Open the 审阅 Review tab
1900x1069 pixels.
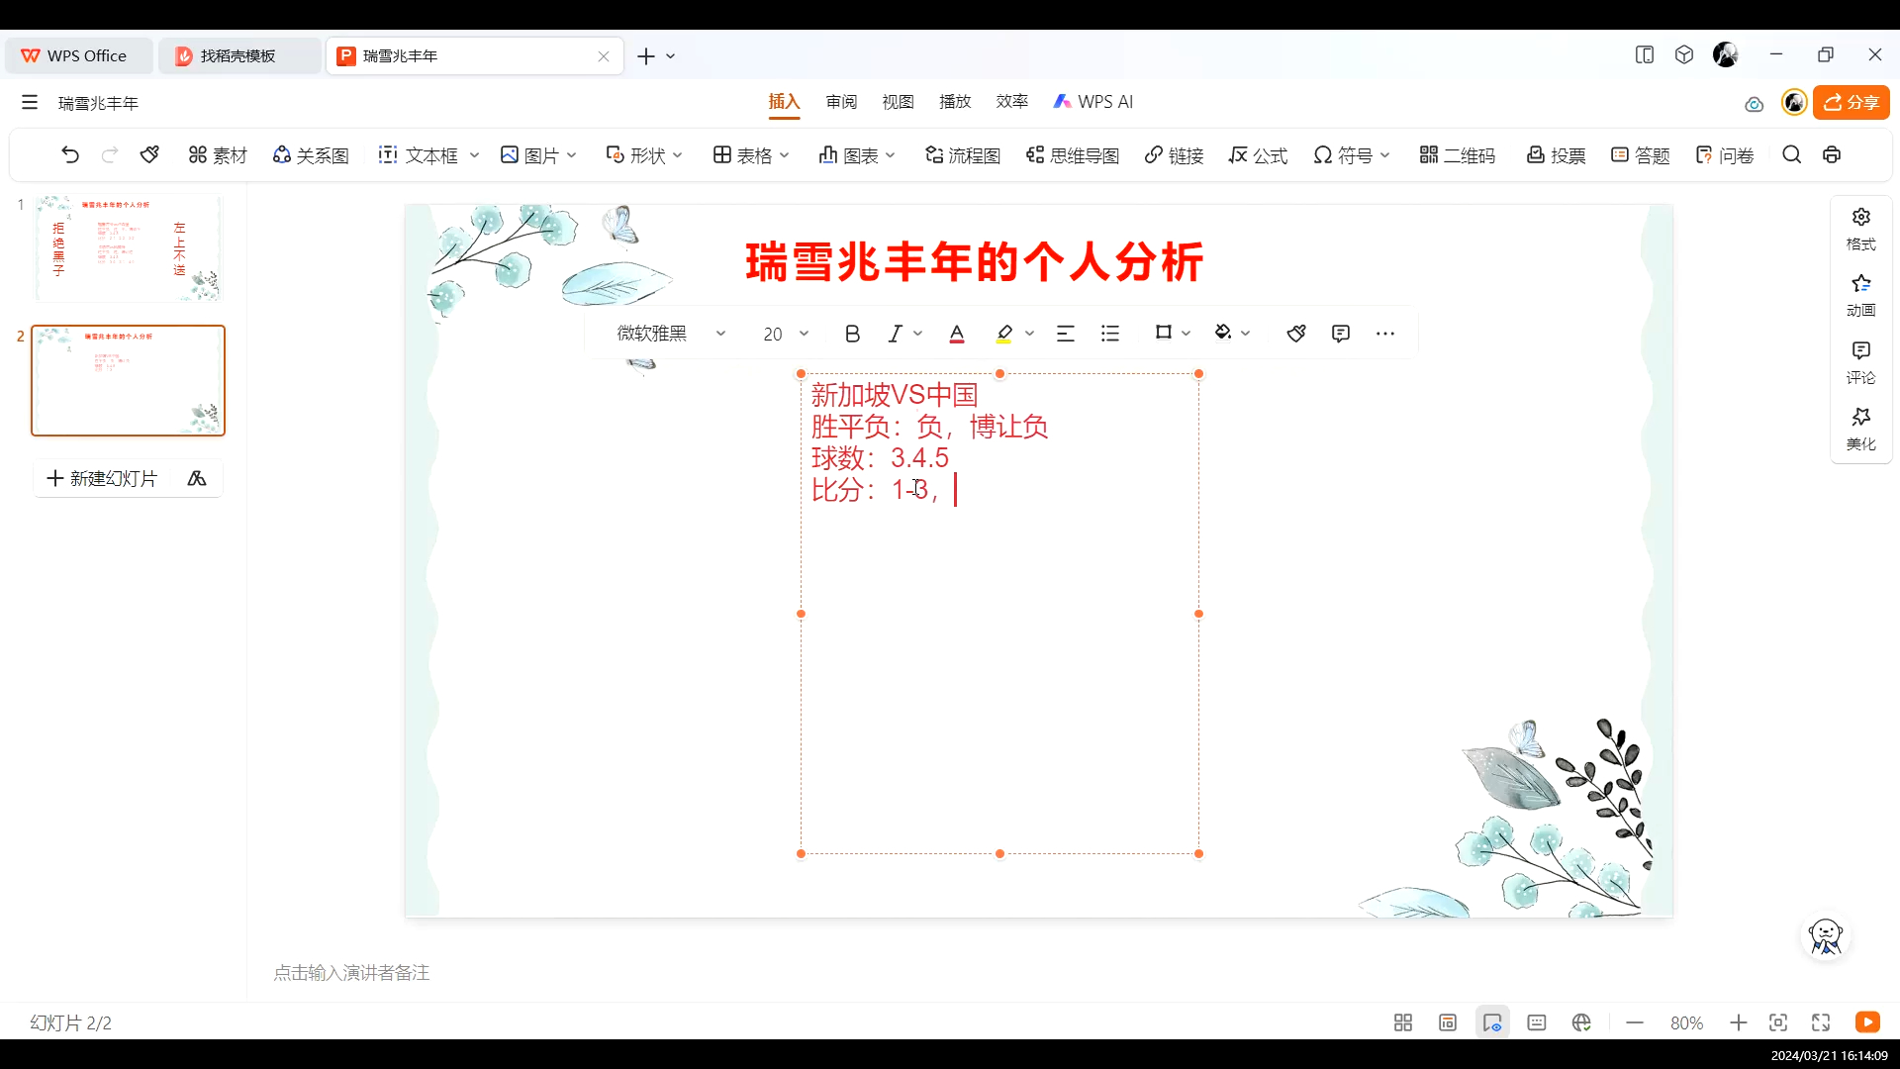pos(841,102)
